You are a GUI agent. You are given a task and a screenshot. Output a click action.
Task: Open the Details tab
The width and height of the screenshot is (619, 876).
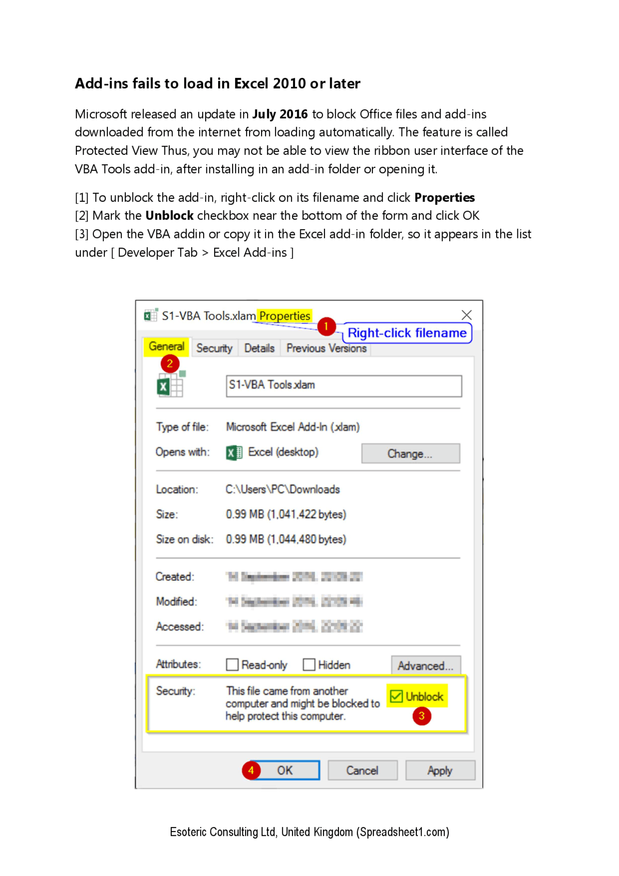tap(259, 348)
